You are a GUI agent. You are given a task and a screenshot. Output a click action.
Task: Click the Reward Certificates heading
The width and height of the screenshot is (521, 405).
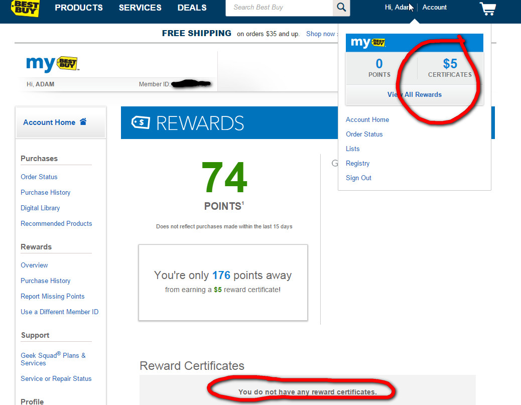coord(192,366)
